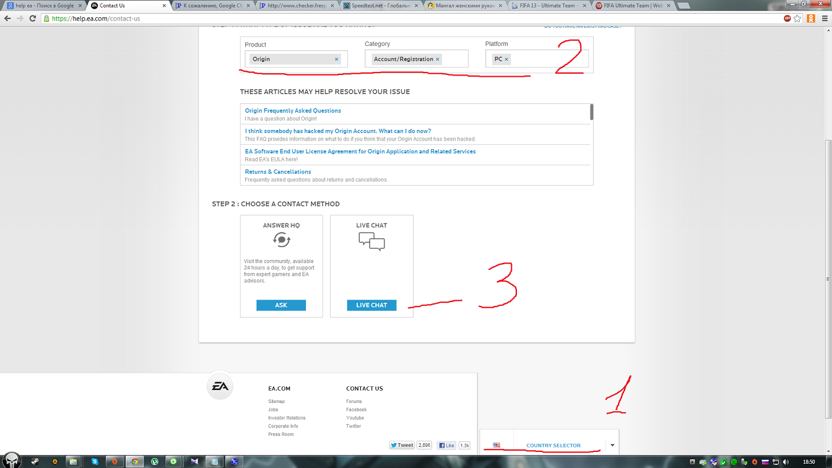Open Press Room footer link

281,434
